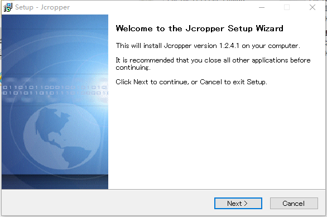
Task: Click the grey footer area left of Next
Action: tap(107, 203)
